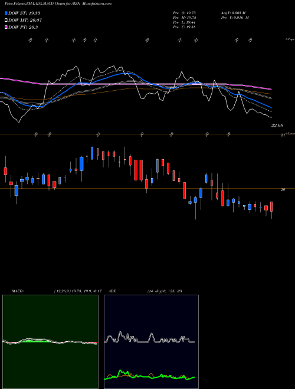Click the 'MACD:' panel heading
Screen dimensions: 295x389
(x=18, y=291)
